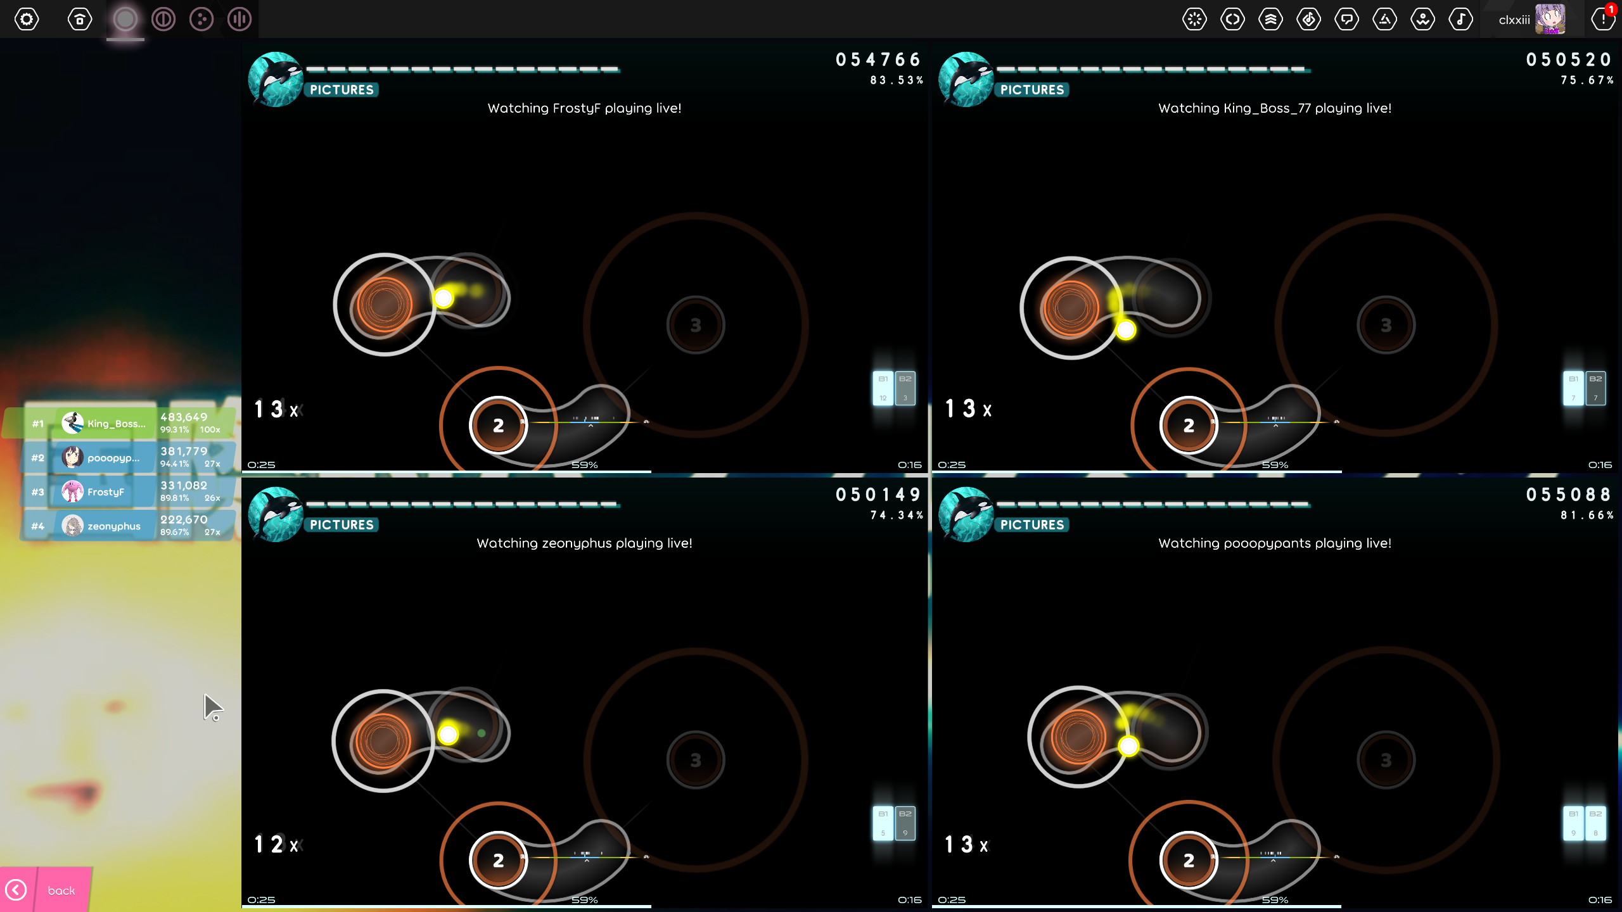Expand the notifications panel with red badge
This screenshot has height=912, width=1622.
[1603, 19]
